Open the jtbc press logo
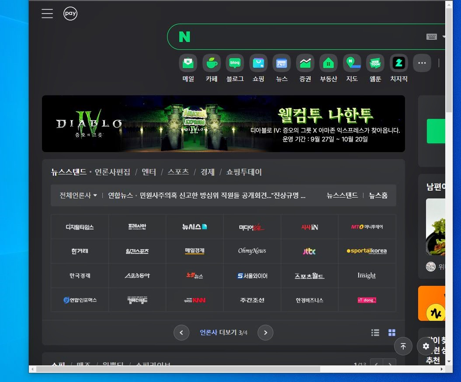Screen dimensions: 461x382 coord(310,251)
